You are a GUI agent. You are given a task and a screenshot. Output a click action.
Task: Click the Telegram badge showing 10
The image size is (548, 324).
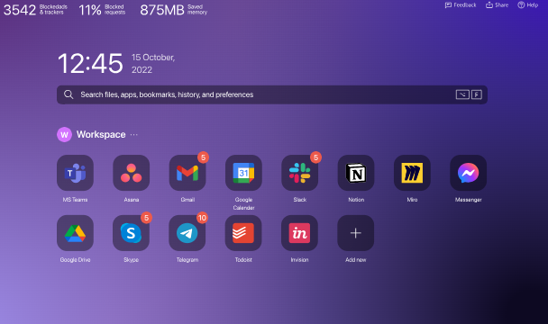[x=202, y=218]
